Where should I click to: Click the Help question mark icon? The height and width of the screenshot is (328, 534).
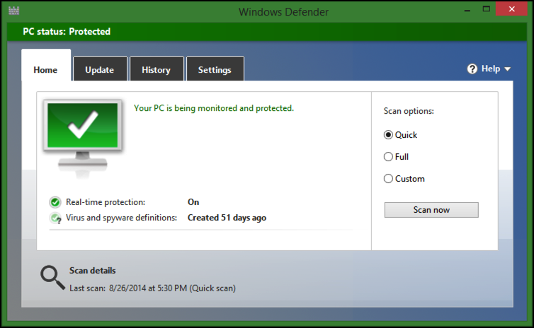(472, 69)
